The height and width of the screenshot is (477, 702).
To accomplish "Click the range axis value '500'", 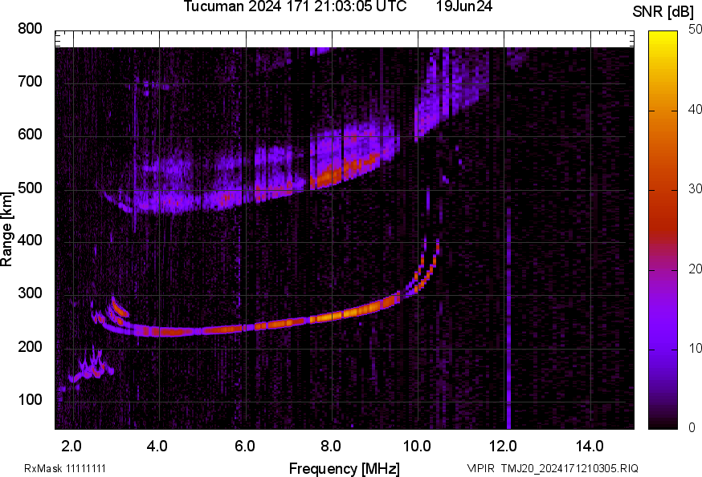I will point(30,188).
